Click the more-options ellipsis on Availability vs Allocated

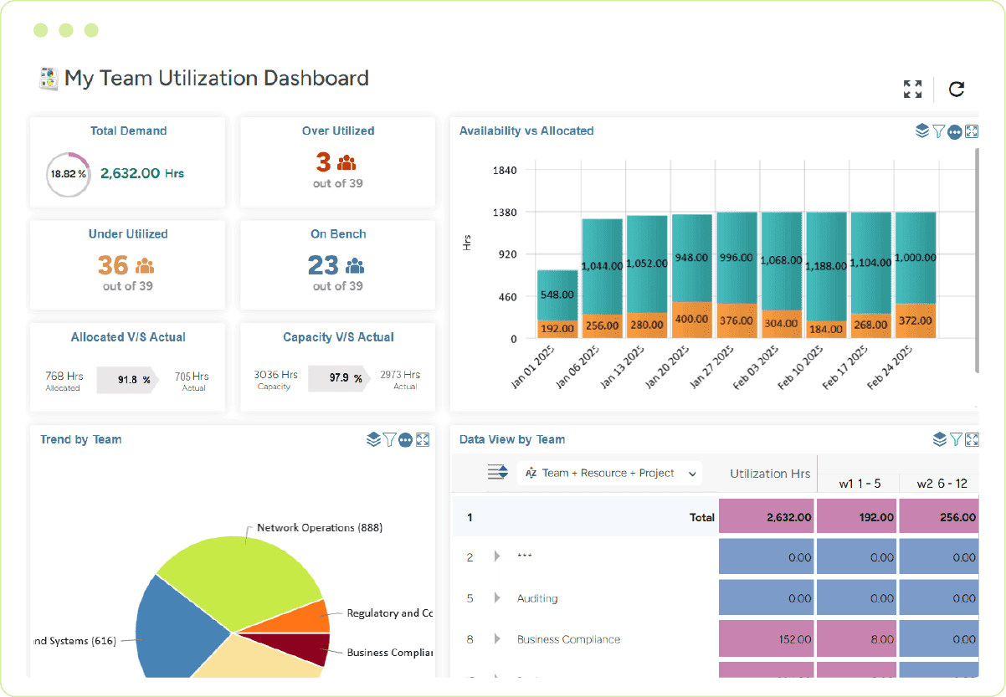pyautogui.click(x=954, y=131)
